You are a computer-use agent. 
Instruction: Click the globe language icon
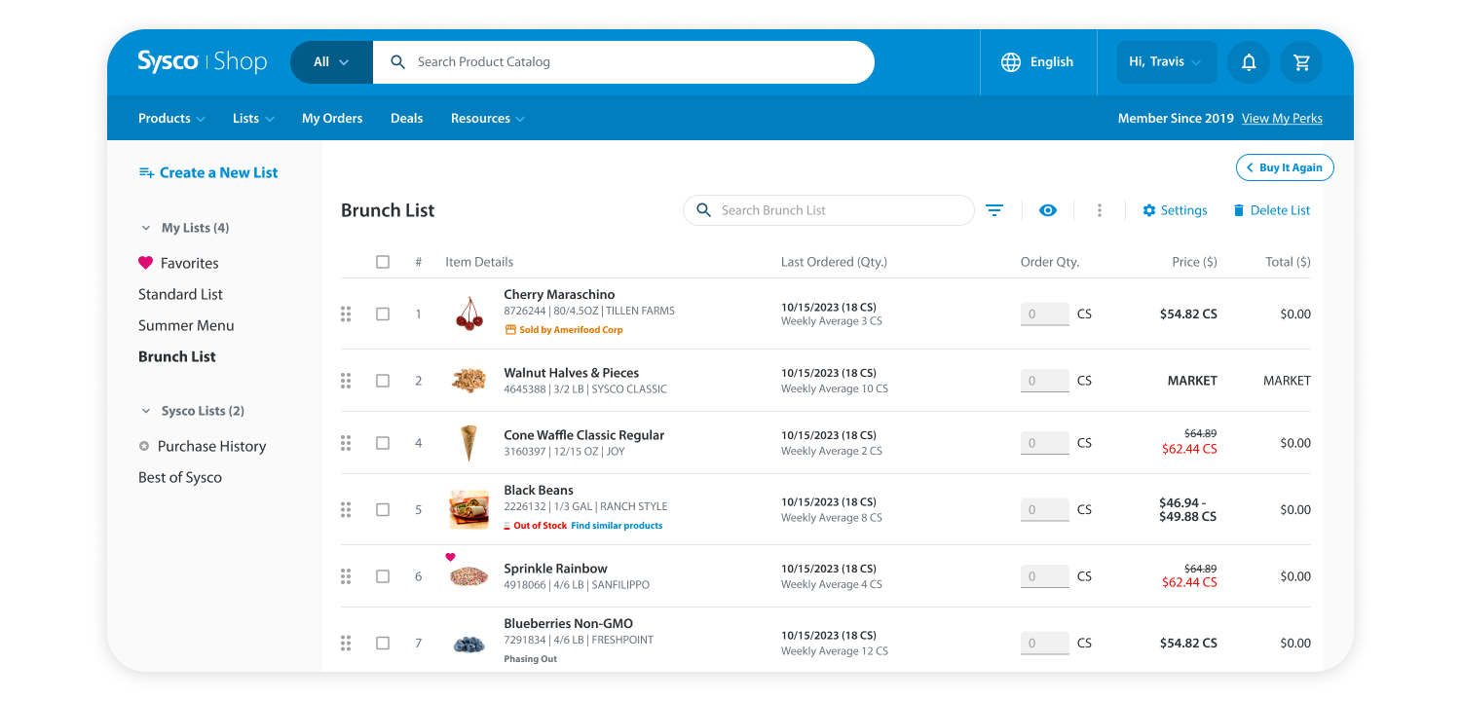1011,62
